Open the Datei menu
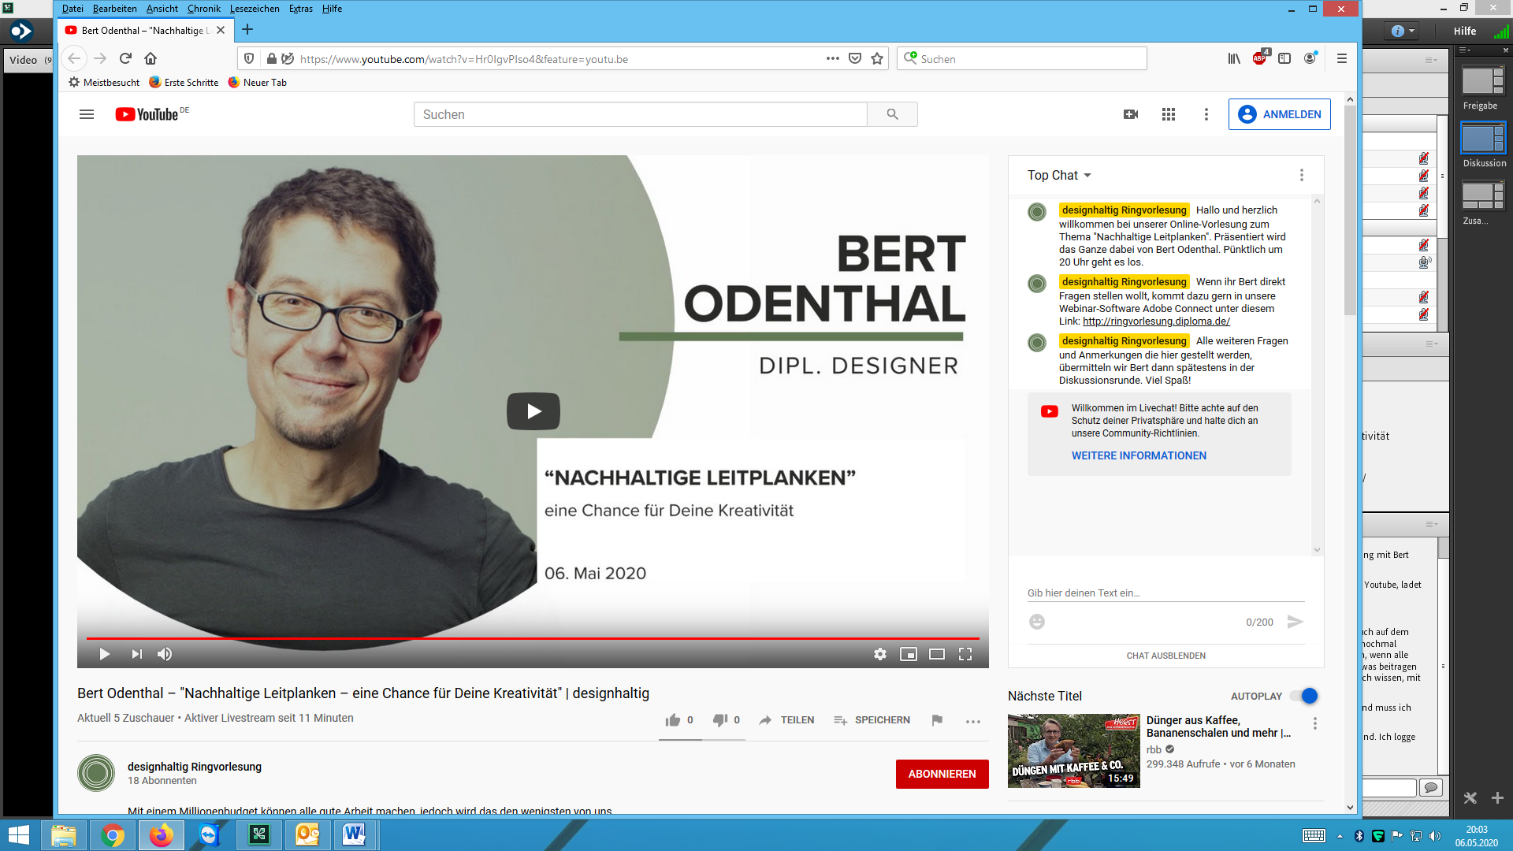This screenshot has height=851, width=1513. (72, 9)
